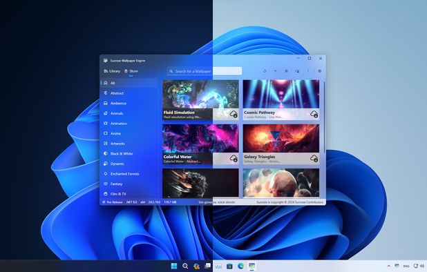Select the All category
The width and height of the screenshot is (427, 272).
(x=129, y=83)
